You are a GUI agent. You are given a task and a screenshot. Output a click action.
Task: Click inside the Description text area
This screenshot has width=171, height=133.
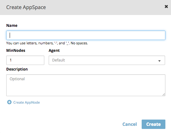pos(86,85)
